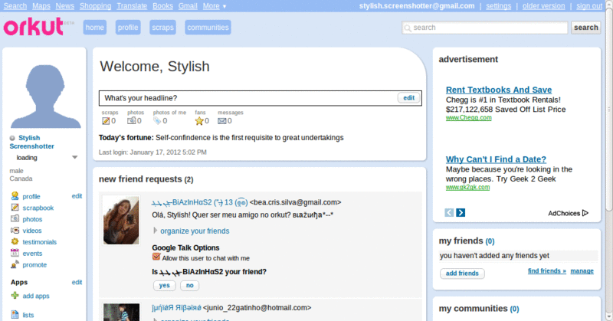Open News in the top bar
613x321 pixels.
(x=65, y=6)
